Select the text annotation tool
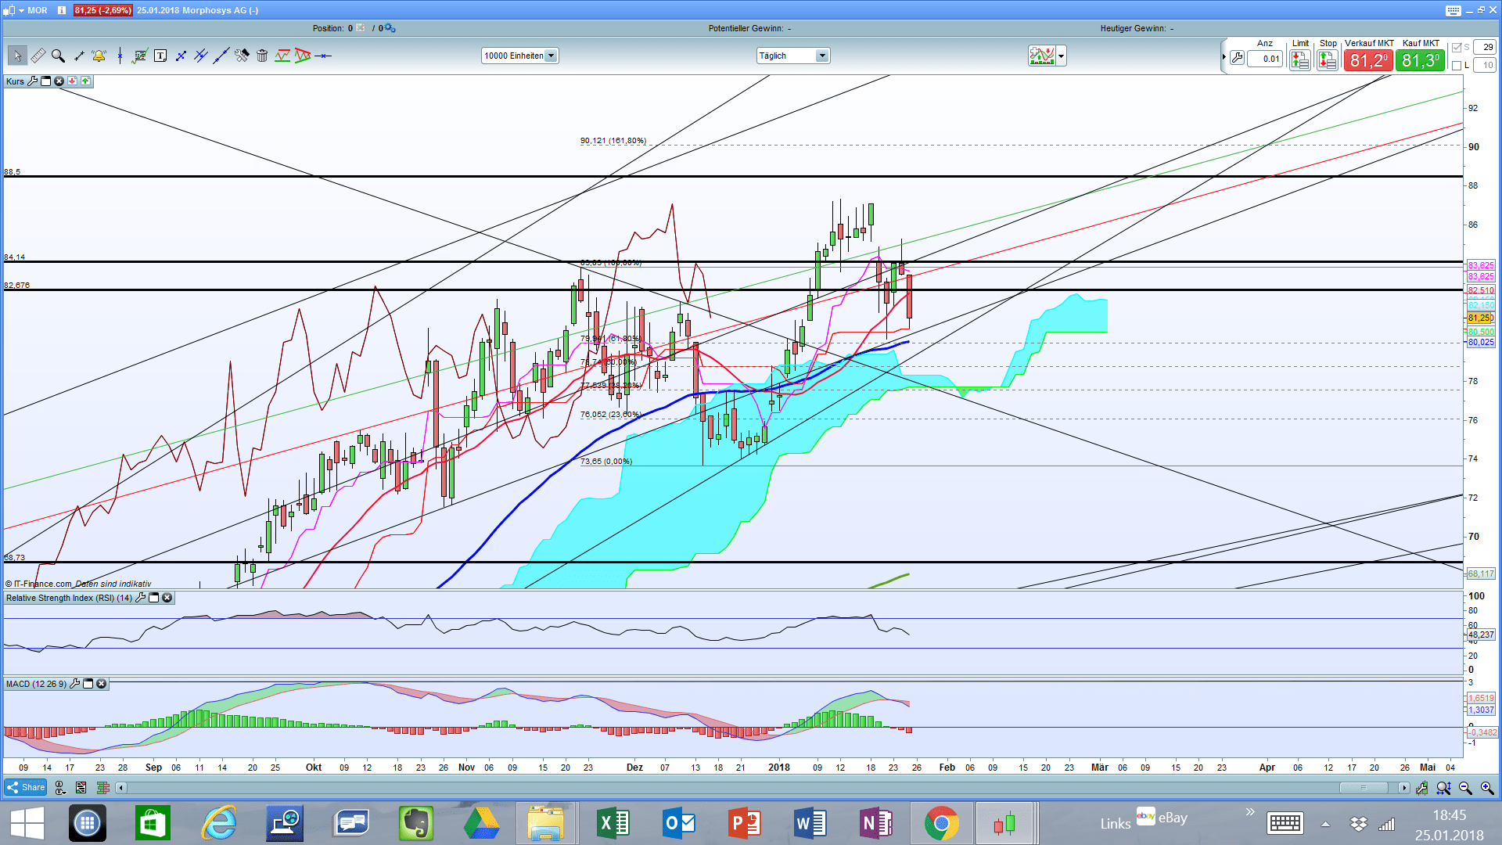 [160, 56]
